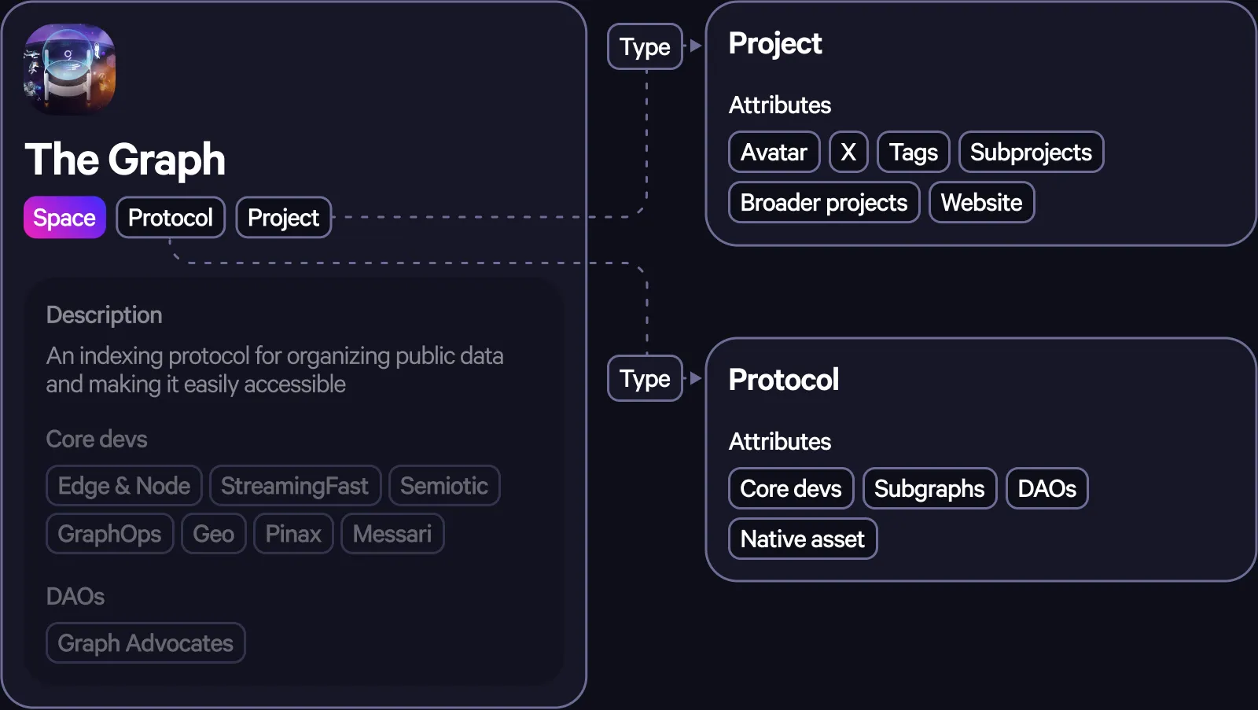Viewport: 1258px width, 710px height.
Task: Click the arrow icon next to the bottom Type label
Action: tap(696, 378)
